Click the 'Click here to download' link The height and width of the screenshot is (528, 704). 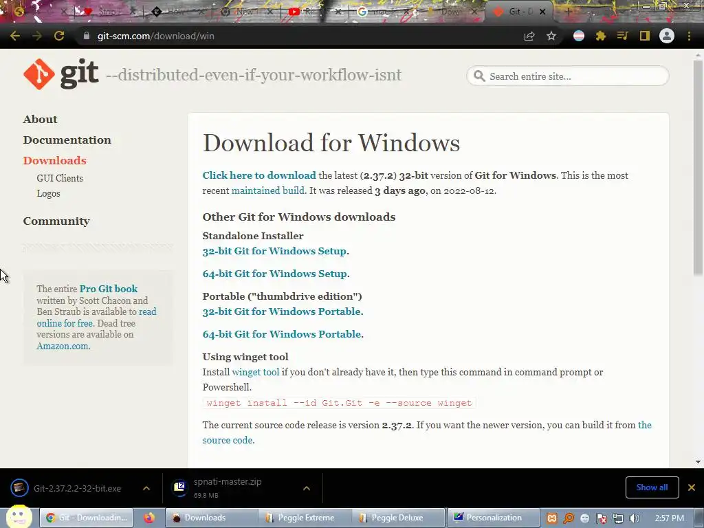coord(259,175)
